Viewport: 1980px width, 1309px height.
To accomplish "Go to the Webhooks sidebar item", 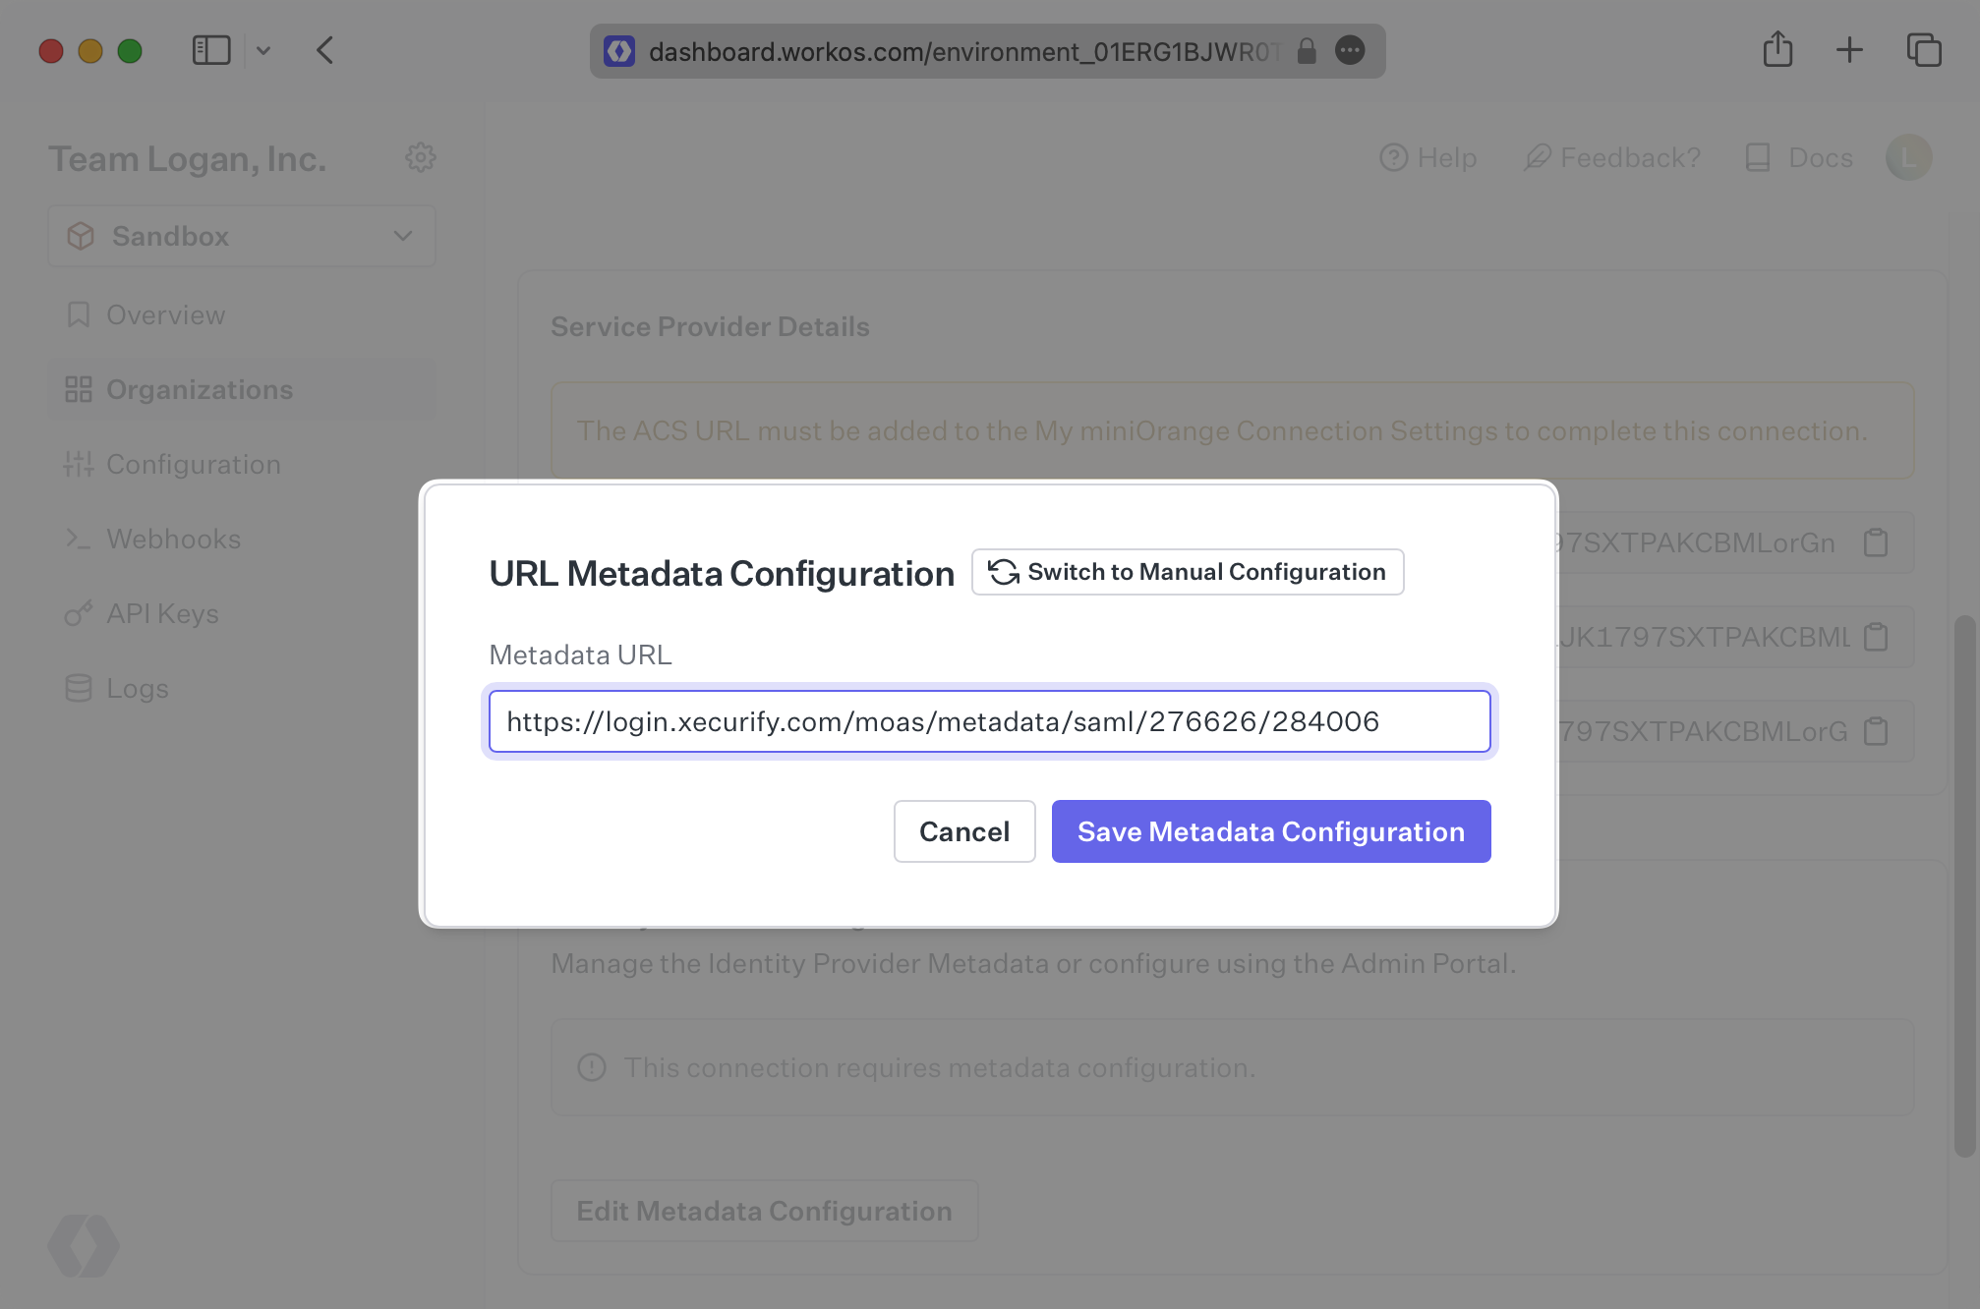I will [173, 539].
